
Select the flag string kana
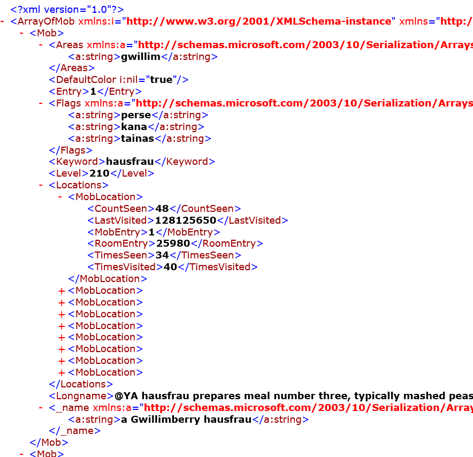134,127
